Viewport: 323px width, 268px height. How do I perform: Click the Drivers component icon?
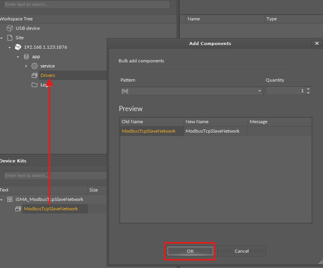tap(35, 75)
